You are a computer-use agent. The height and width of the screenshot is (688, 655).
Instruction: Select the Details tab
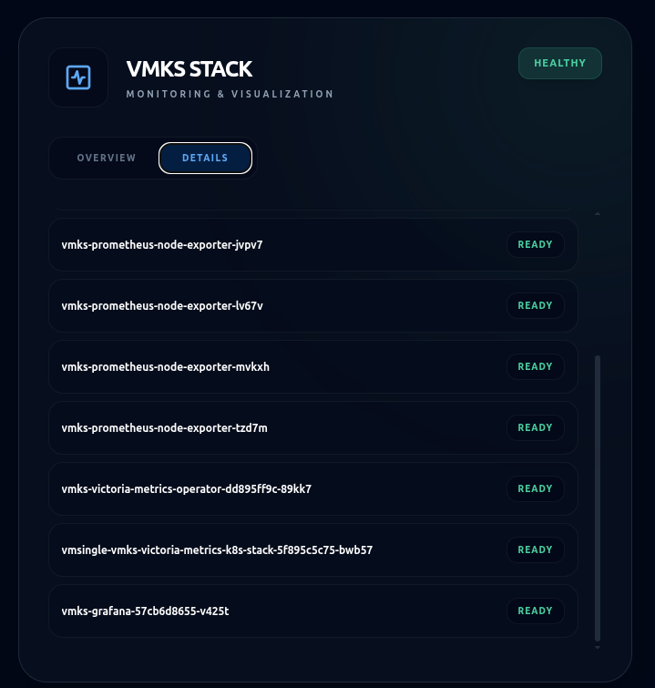205,158
